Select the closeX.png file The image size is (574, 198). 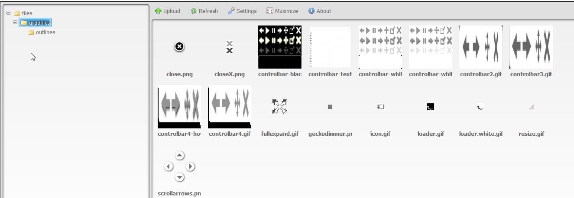click(230, 47)
